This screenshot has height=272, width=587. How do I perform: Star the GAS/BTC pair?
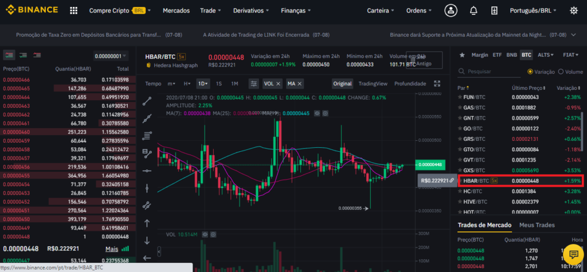460,108
